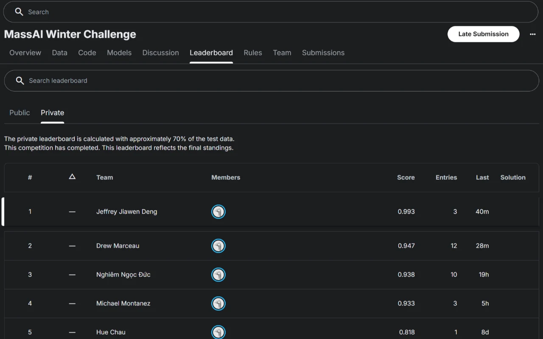The width and height of the screenshot is (543, 339).
Task: Click the Entries column header
Action: coord(446,178)
